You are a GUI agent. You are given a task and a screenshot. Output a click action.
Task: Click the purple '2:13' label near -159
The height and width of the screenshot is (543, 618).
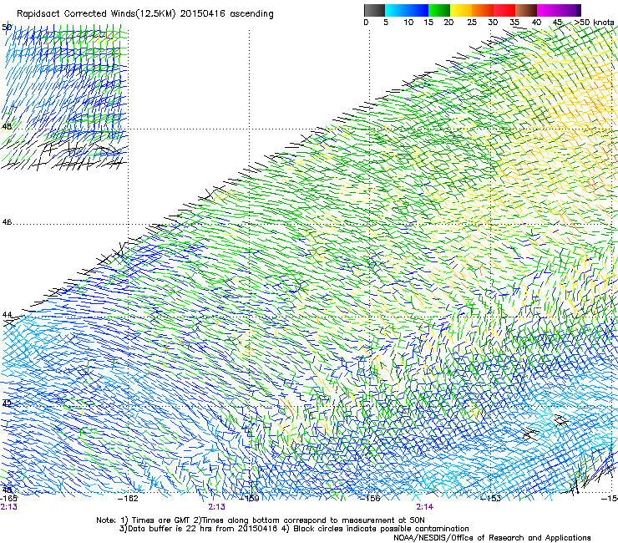[217, 507]
